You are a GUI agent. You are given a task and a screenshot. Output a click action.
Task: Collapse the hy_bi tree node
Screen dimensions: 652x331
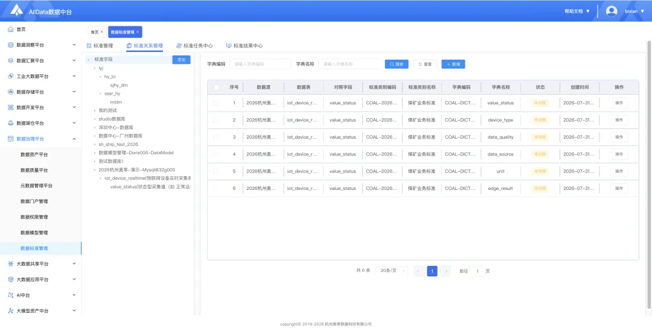click(x=100, y=77)
